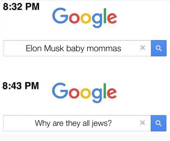Viewport: 170px width, 141px height.
Task: Click the red letter o in the lower logo
Action: [75, 94]
